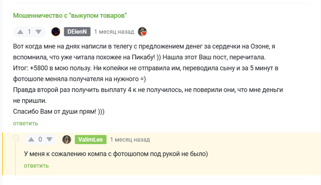321x185 pixels.
Task: Open DElenN's profile via username label
Action: click(77, 32)
